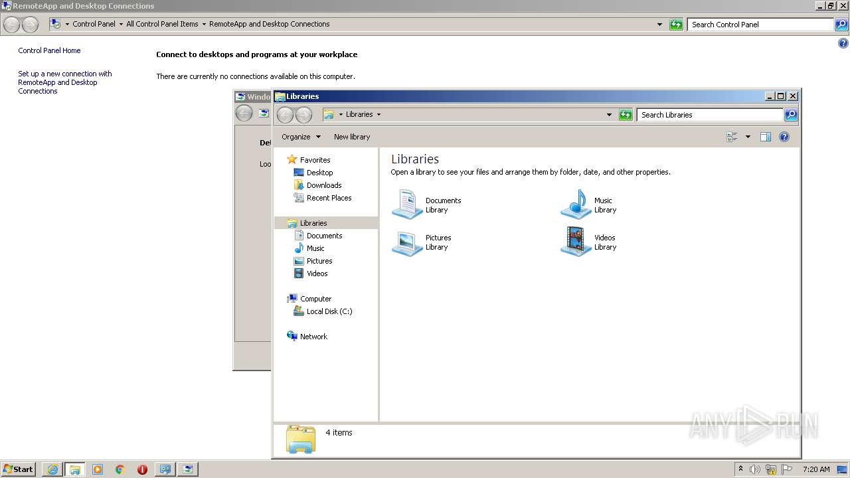850x478 pixels.
Task: Open the volume speaker tray icon
Action: click(755, 469)
